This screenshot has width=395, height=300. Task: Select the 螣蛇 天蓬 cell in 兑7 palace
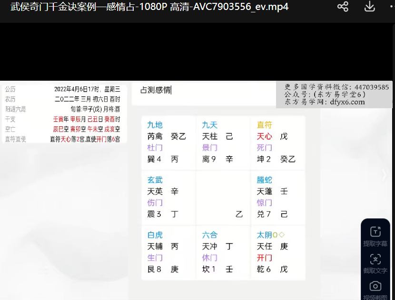pos(278,197)
